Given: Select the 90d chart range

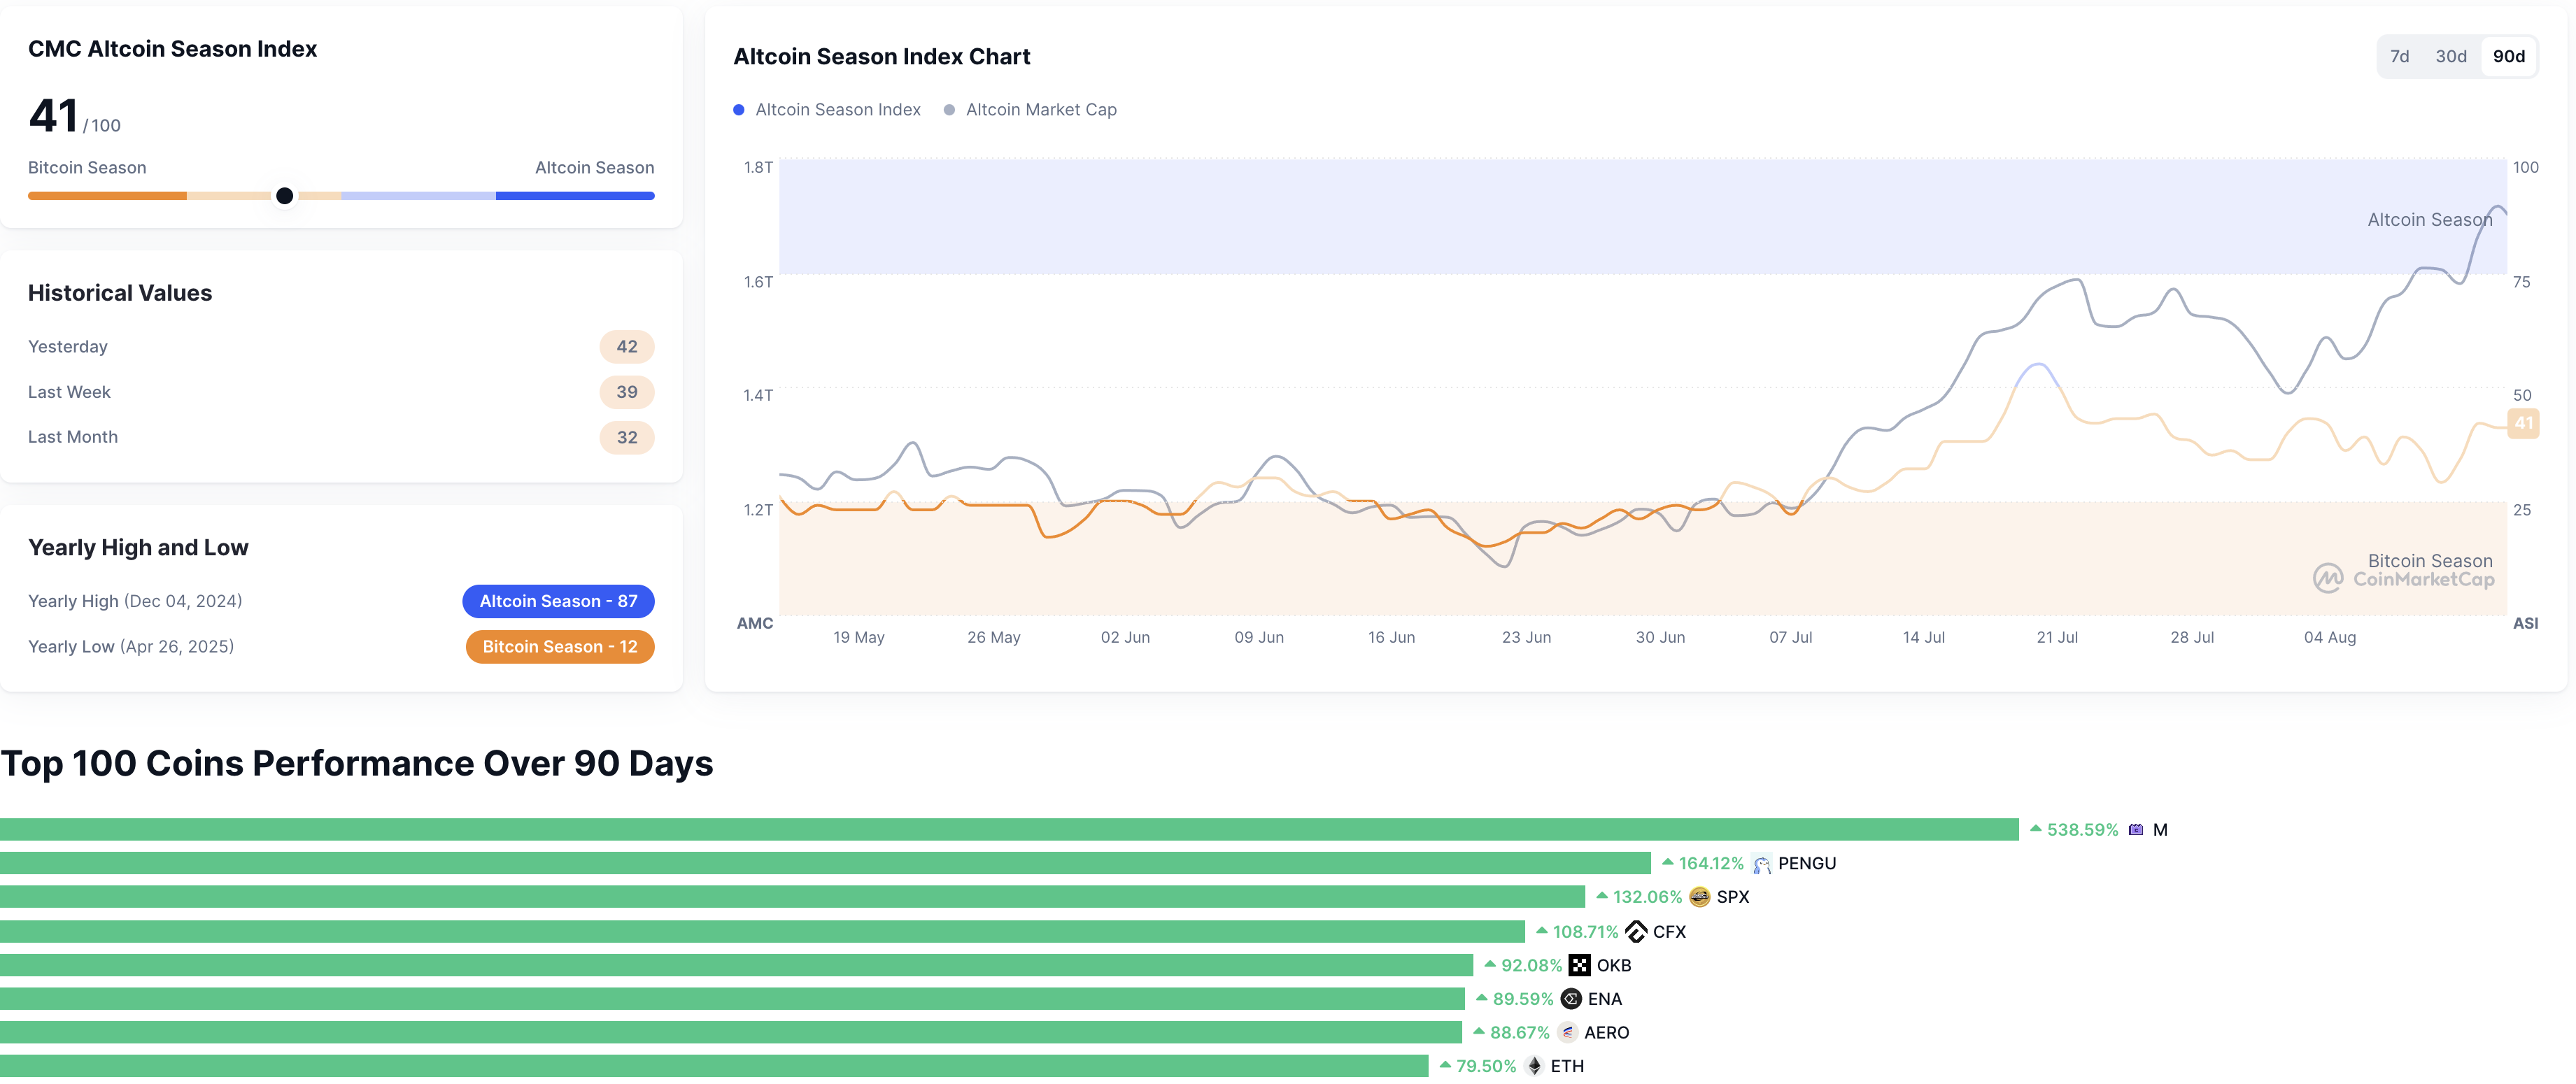Looking at the screenshot, I should [x=2508, y=57].
